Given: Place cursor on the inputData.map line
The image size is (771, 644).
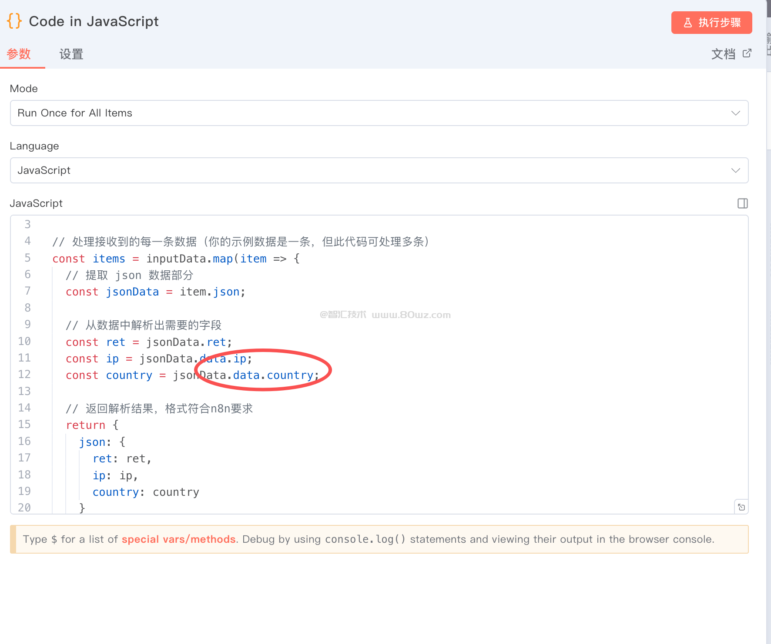Looking at the screenshot, I should coord(176,259).
